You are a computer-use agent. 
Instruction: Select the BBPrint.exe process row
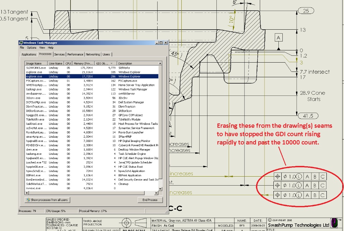[91, 175]
